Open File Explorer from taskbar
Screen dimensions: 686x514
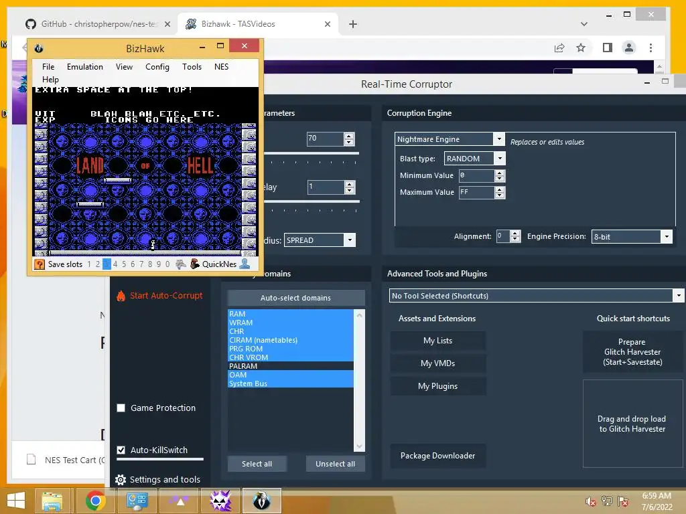click(52, 501)
